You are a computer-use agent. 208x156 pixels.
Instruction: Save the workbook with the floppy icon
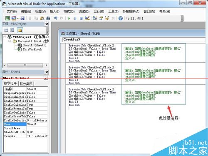click(22, 18)
